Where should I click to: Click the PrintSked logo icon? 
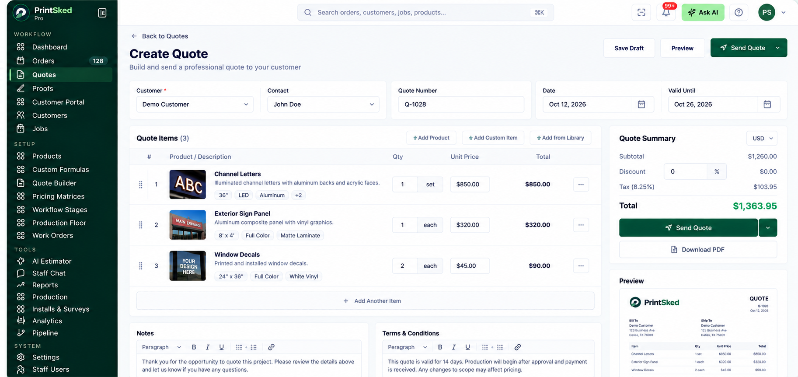pyautogui.click(x=21, y=13)
